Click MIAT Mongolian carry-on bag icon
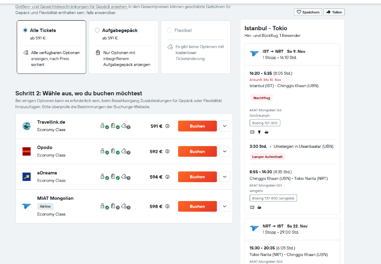Image resolution: width=381 pixels, height=264 pixels. click(x=105, y=206)
